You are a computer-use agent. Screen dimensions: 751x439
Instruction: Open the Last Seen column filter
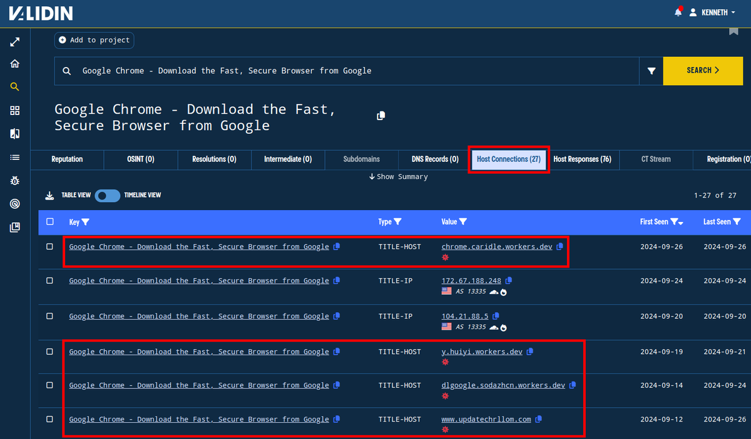pos(737,222)
